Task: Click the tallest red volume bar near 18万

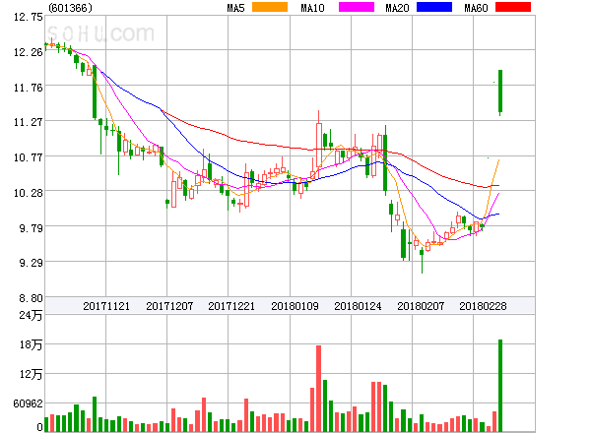Action: pos(318,389)
